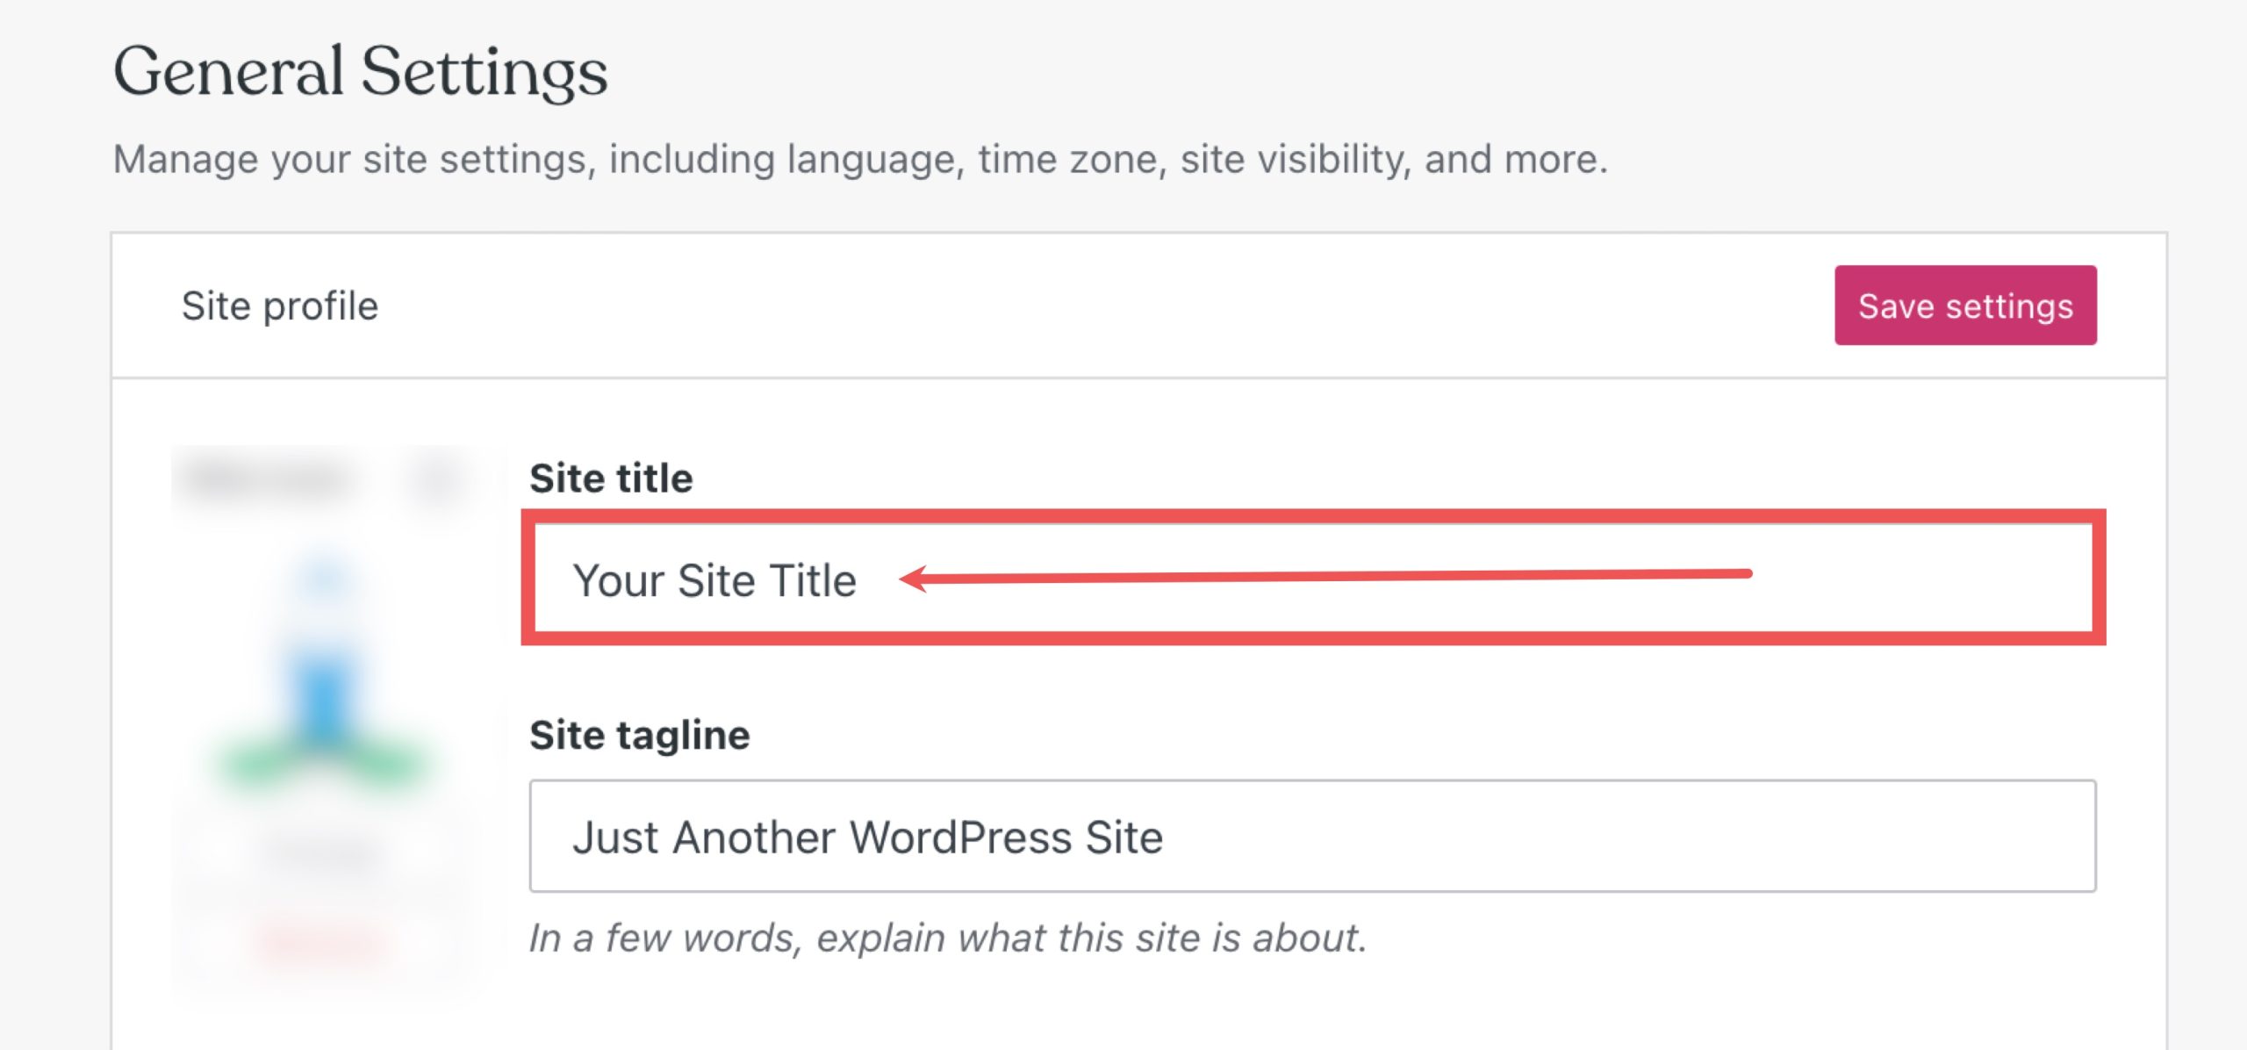Click the Site title field label
Viewport: 2247px width, 1050px height.
610,478
